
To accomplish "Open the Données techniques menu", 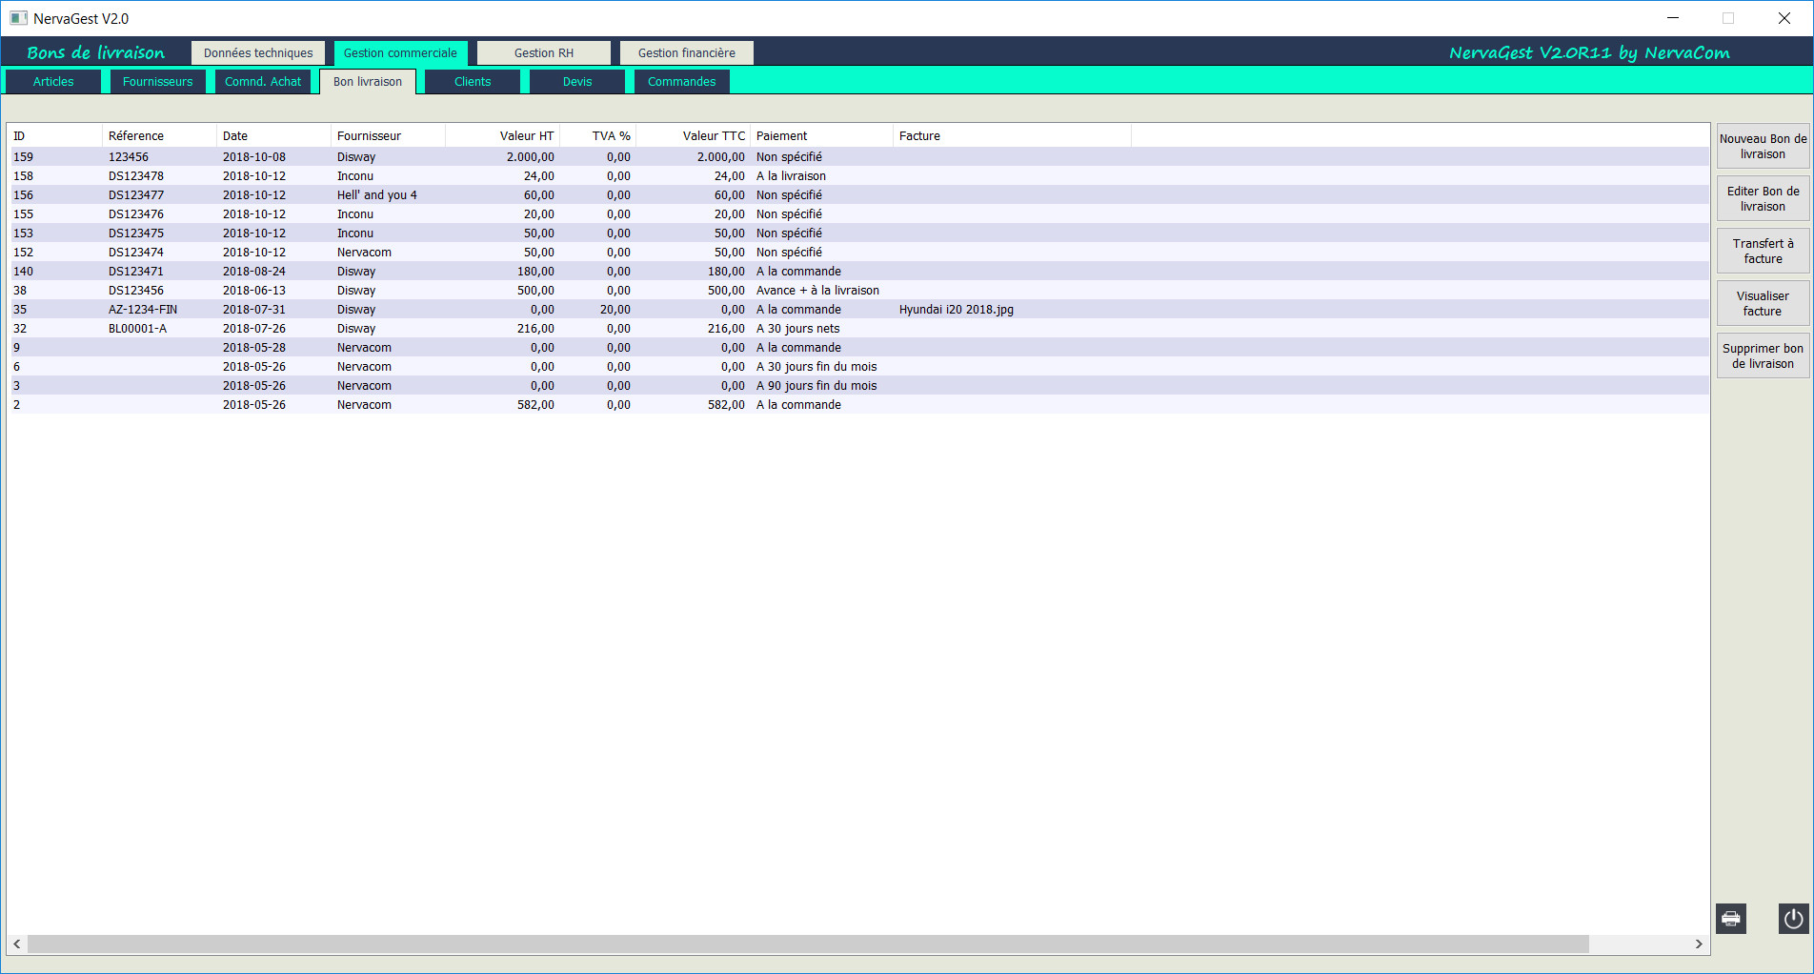I will tap(258, 53).
